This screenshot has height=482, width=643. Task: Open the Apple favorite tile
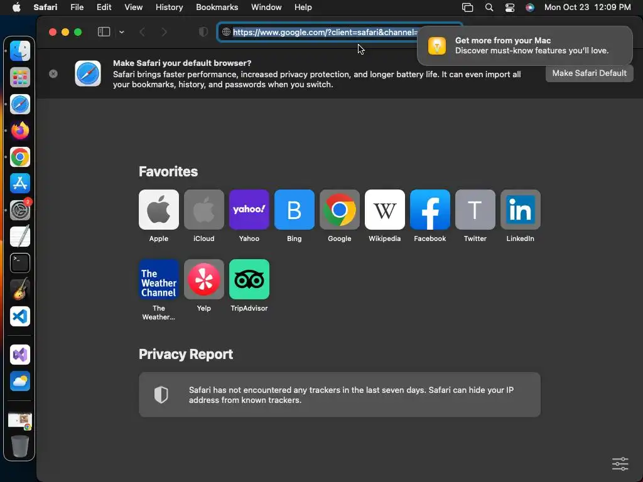[159, 210]
